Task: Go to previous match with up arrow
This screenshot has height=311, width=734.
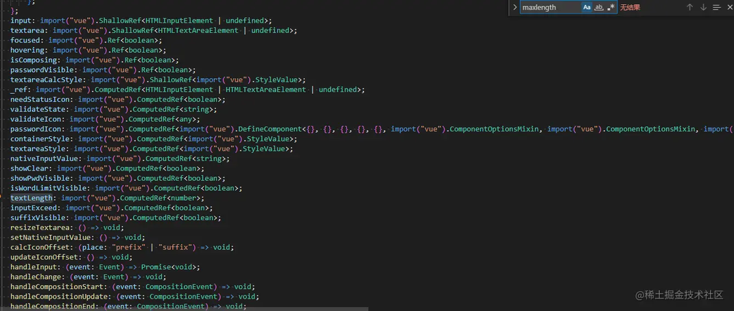Action: [689, 7]
